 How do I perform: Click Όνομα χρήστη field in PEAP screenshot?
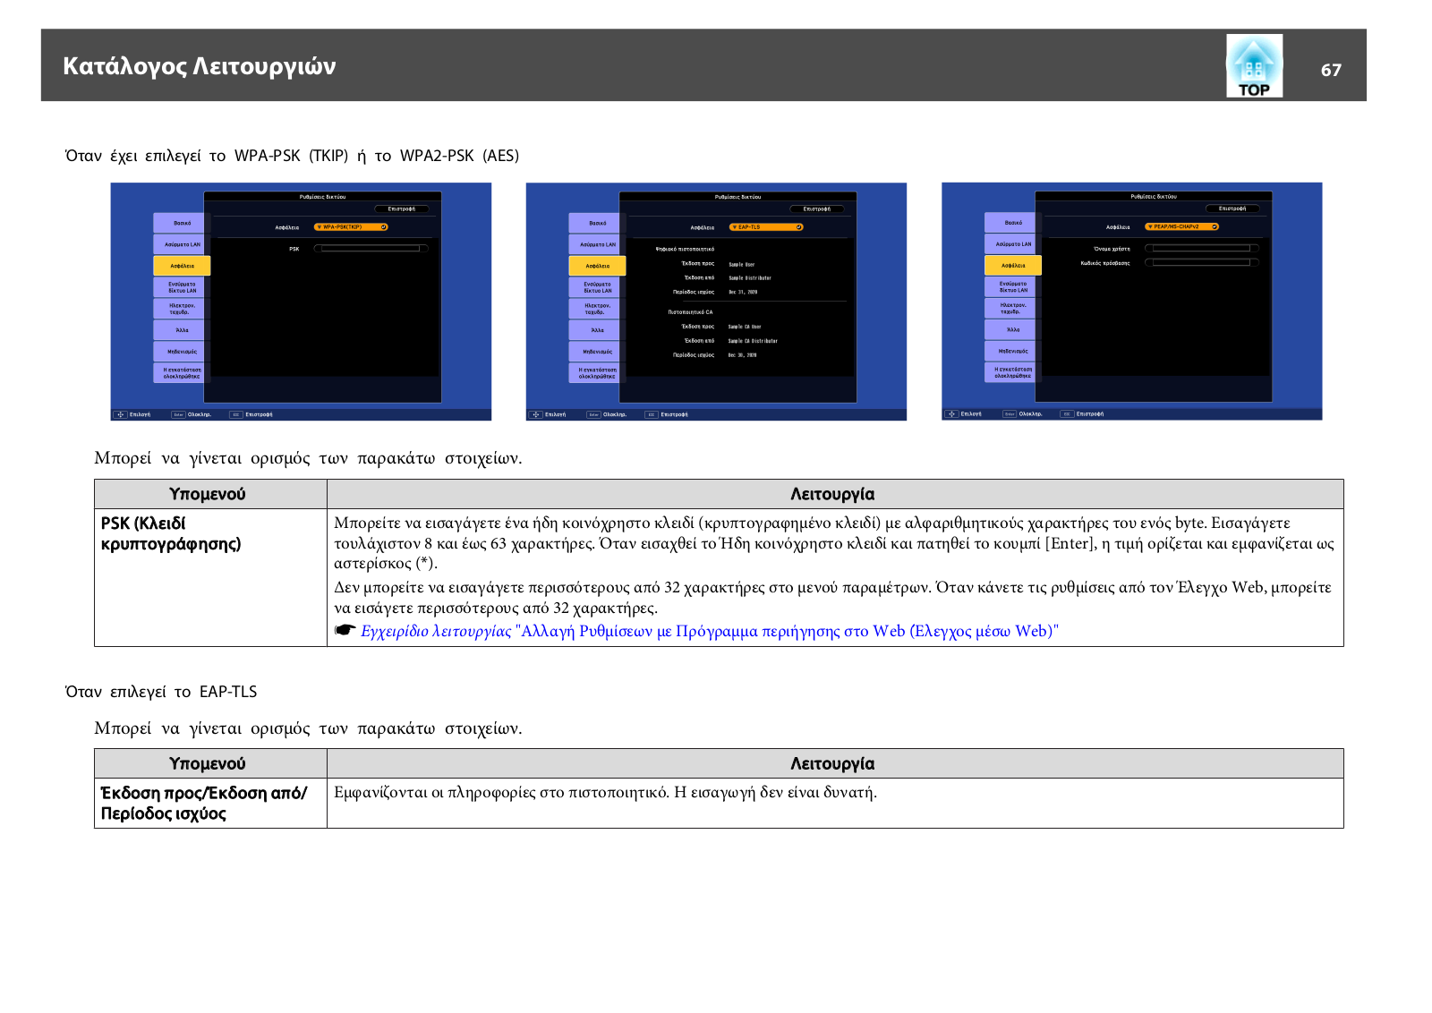click(x=1201, y=249)
